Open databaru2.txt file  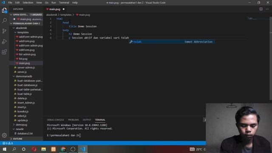pyautogui.click(x=25, y=133)
